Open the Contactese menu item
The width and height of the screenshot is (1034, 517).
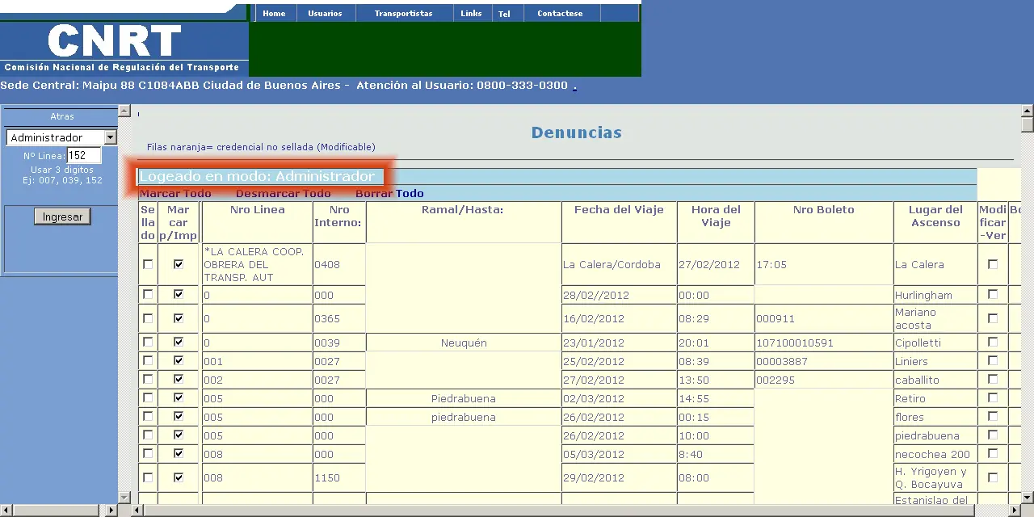click(x=560, y=13)
